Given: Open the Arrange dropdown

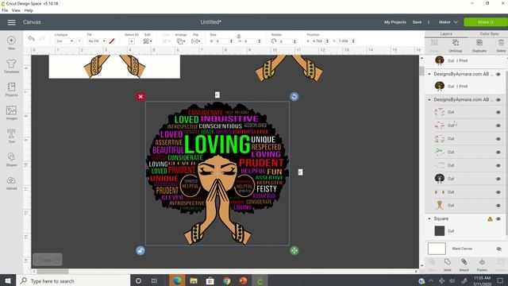Looking at the screenshot, I should (x=181, y=41).
